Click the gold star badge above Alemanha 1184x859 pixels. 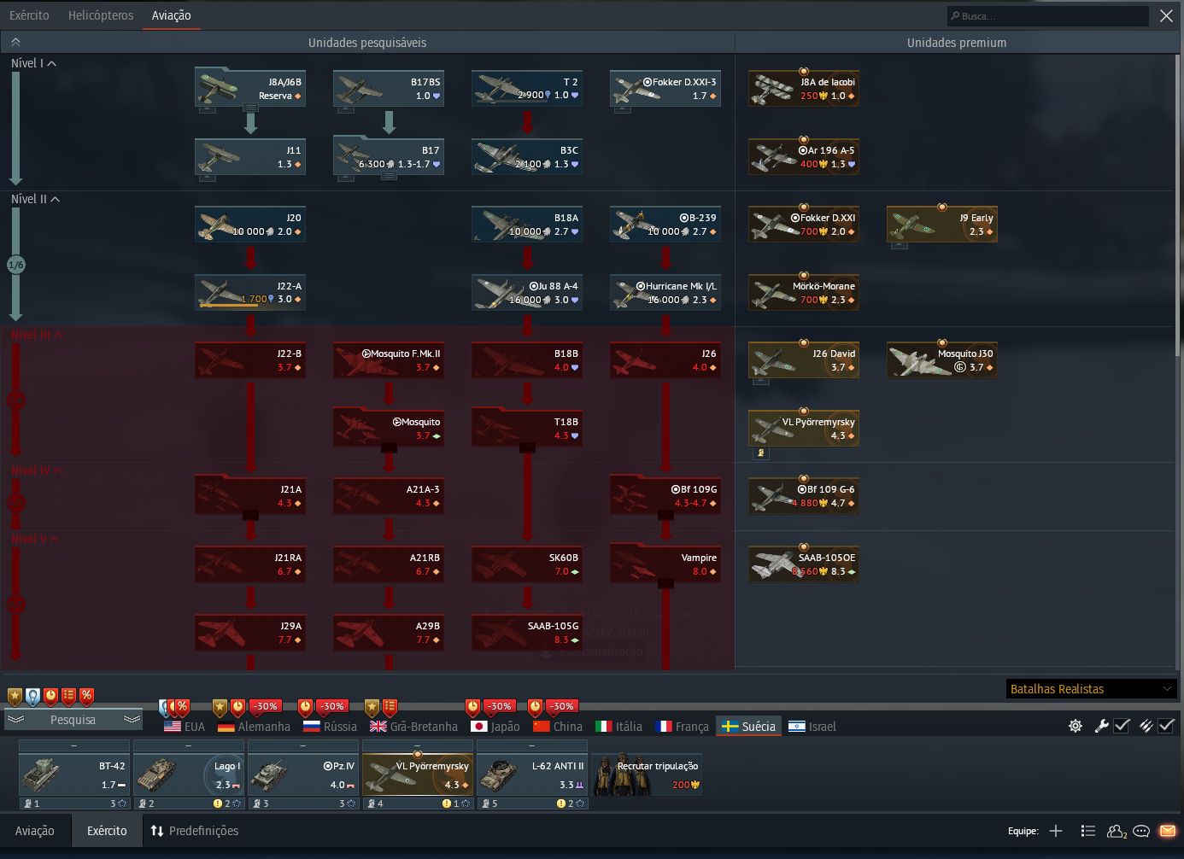[x=220, y=707]
